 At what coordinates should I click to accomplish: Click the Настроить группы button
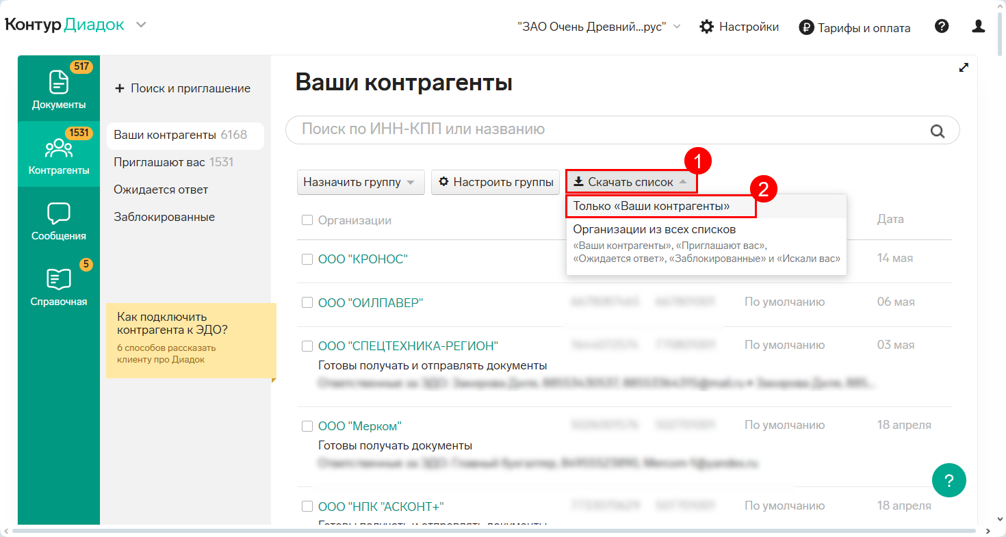495,182
